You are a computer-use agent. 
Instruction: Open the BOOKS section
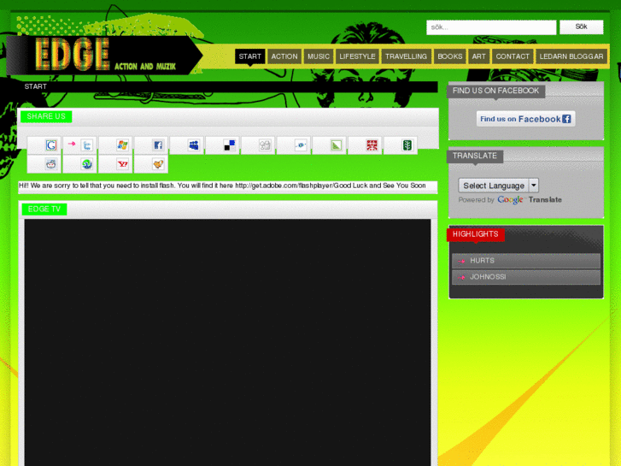click(449, 56)
